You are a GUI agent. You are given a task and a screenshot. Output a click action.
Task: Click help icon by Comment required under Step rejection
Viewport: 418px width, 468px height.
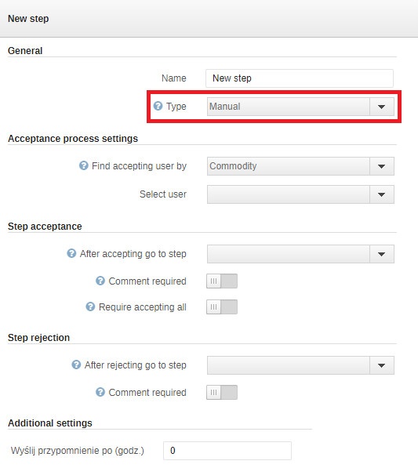[100, 392]
